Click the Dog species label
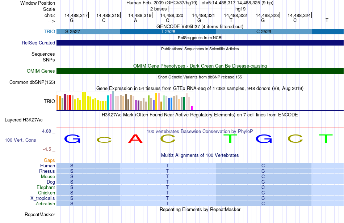The width and height of the screenshot is (344, 223). pyautogui.click(x=51, y=182)
